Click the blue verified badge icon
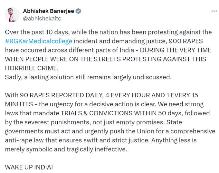The image size is (219, 173). click(x=78, y=11)
